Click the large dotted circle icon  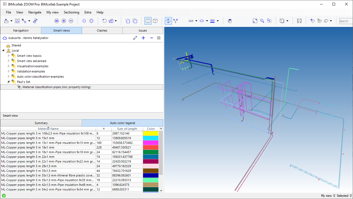click(91, 21)
